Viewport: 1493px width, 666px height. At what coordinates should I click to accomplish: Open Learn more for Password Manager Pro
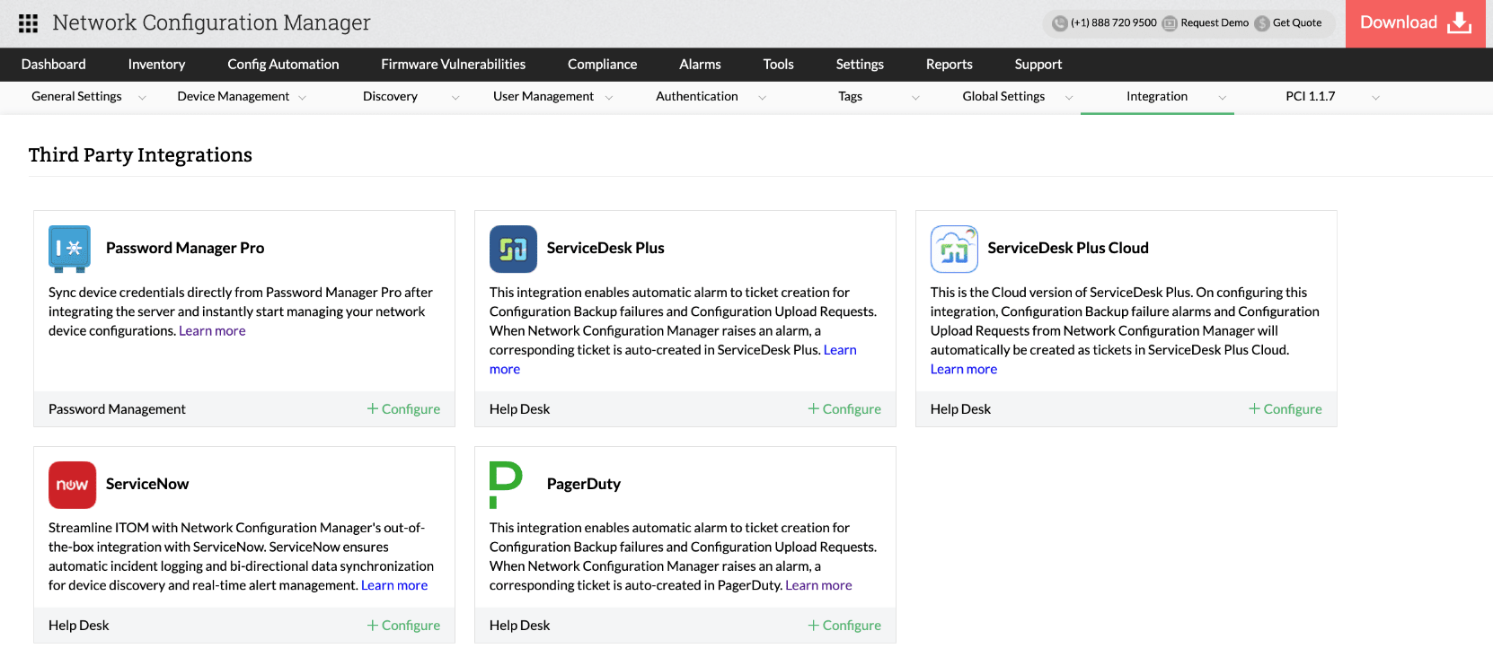tap(212, 331)
